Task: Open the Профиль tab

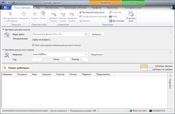Action: tap(96, 8)
